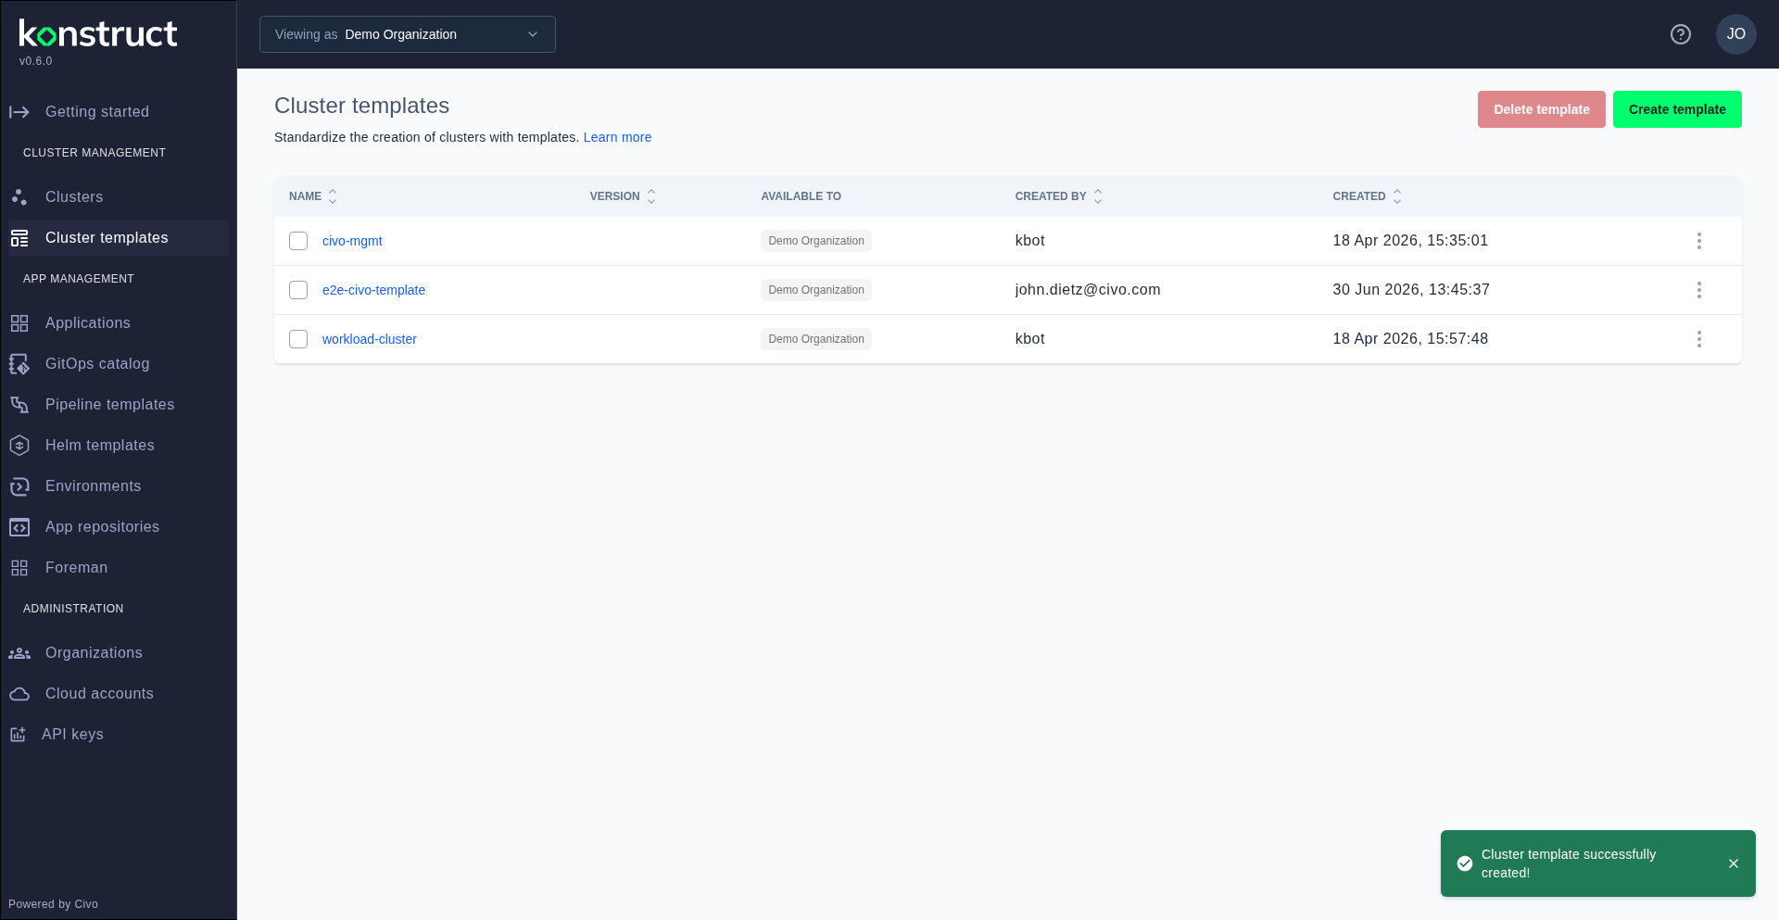
Task: Open API keys in the sidebar
Action: 119,735
